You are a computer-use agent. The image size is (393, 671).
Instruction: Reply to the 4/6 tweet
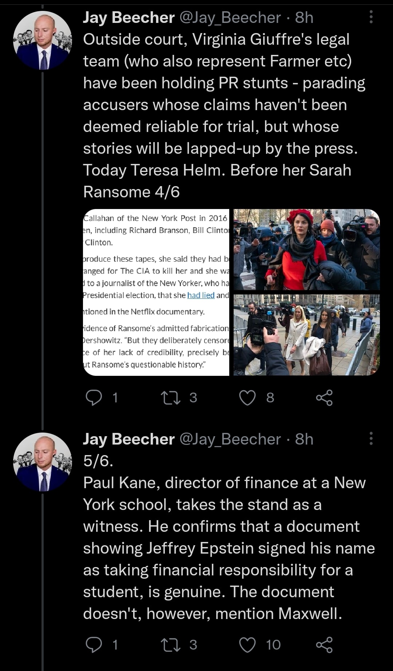click(x=94, y=398)
